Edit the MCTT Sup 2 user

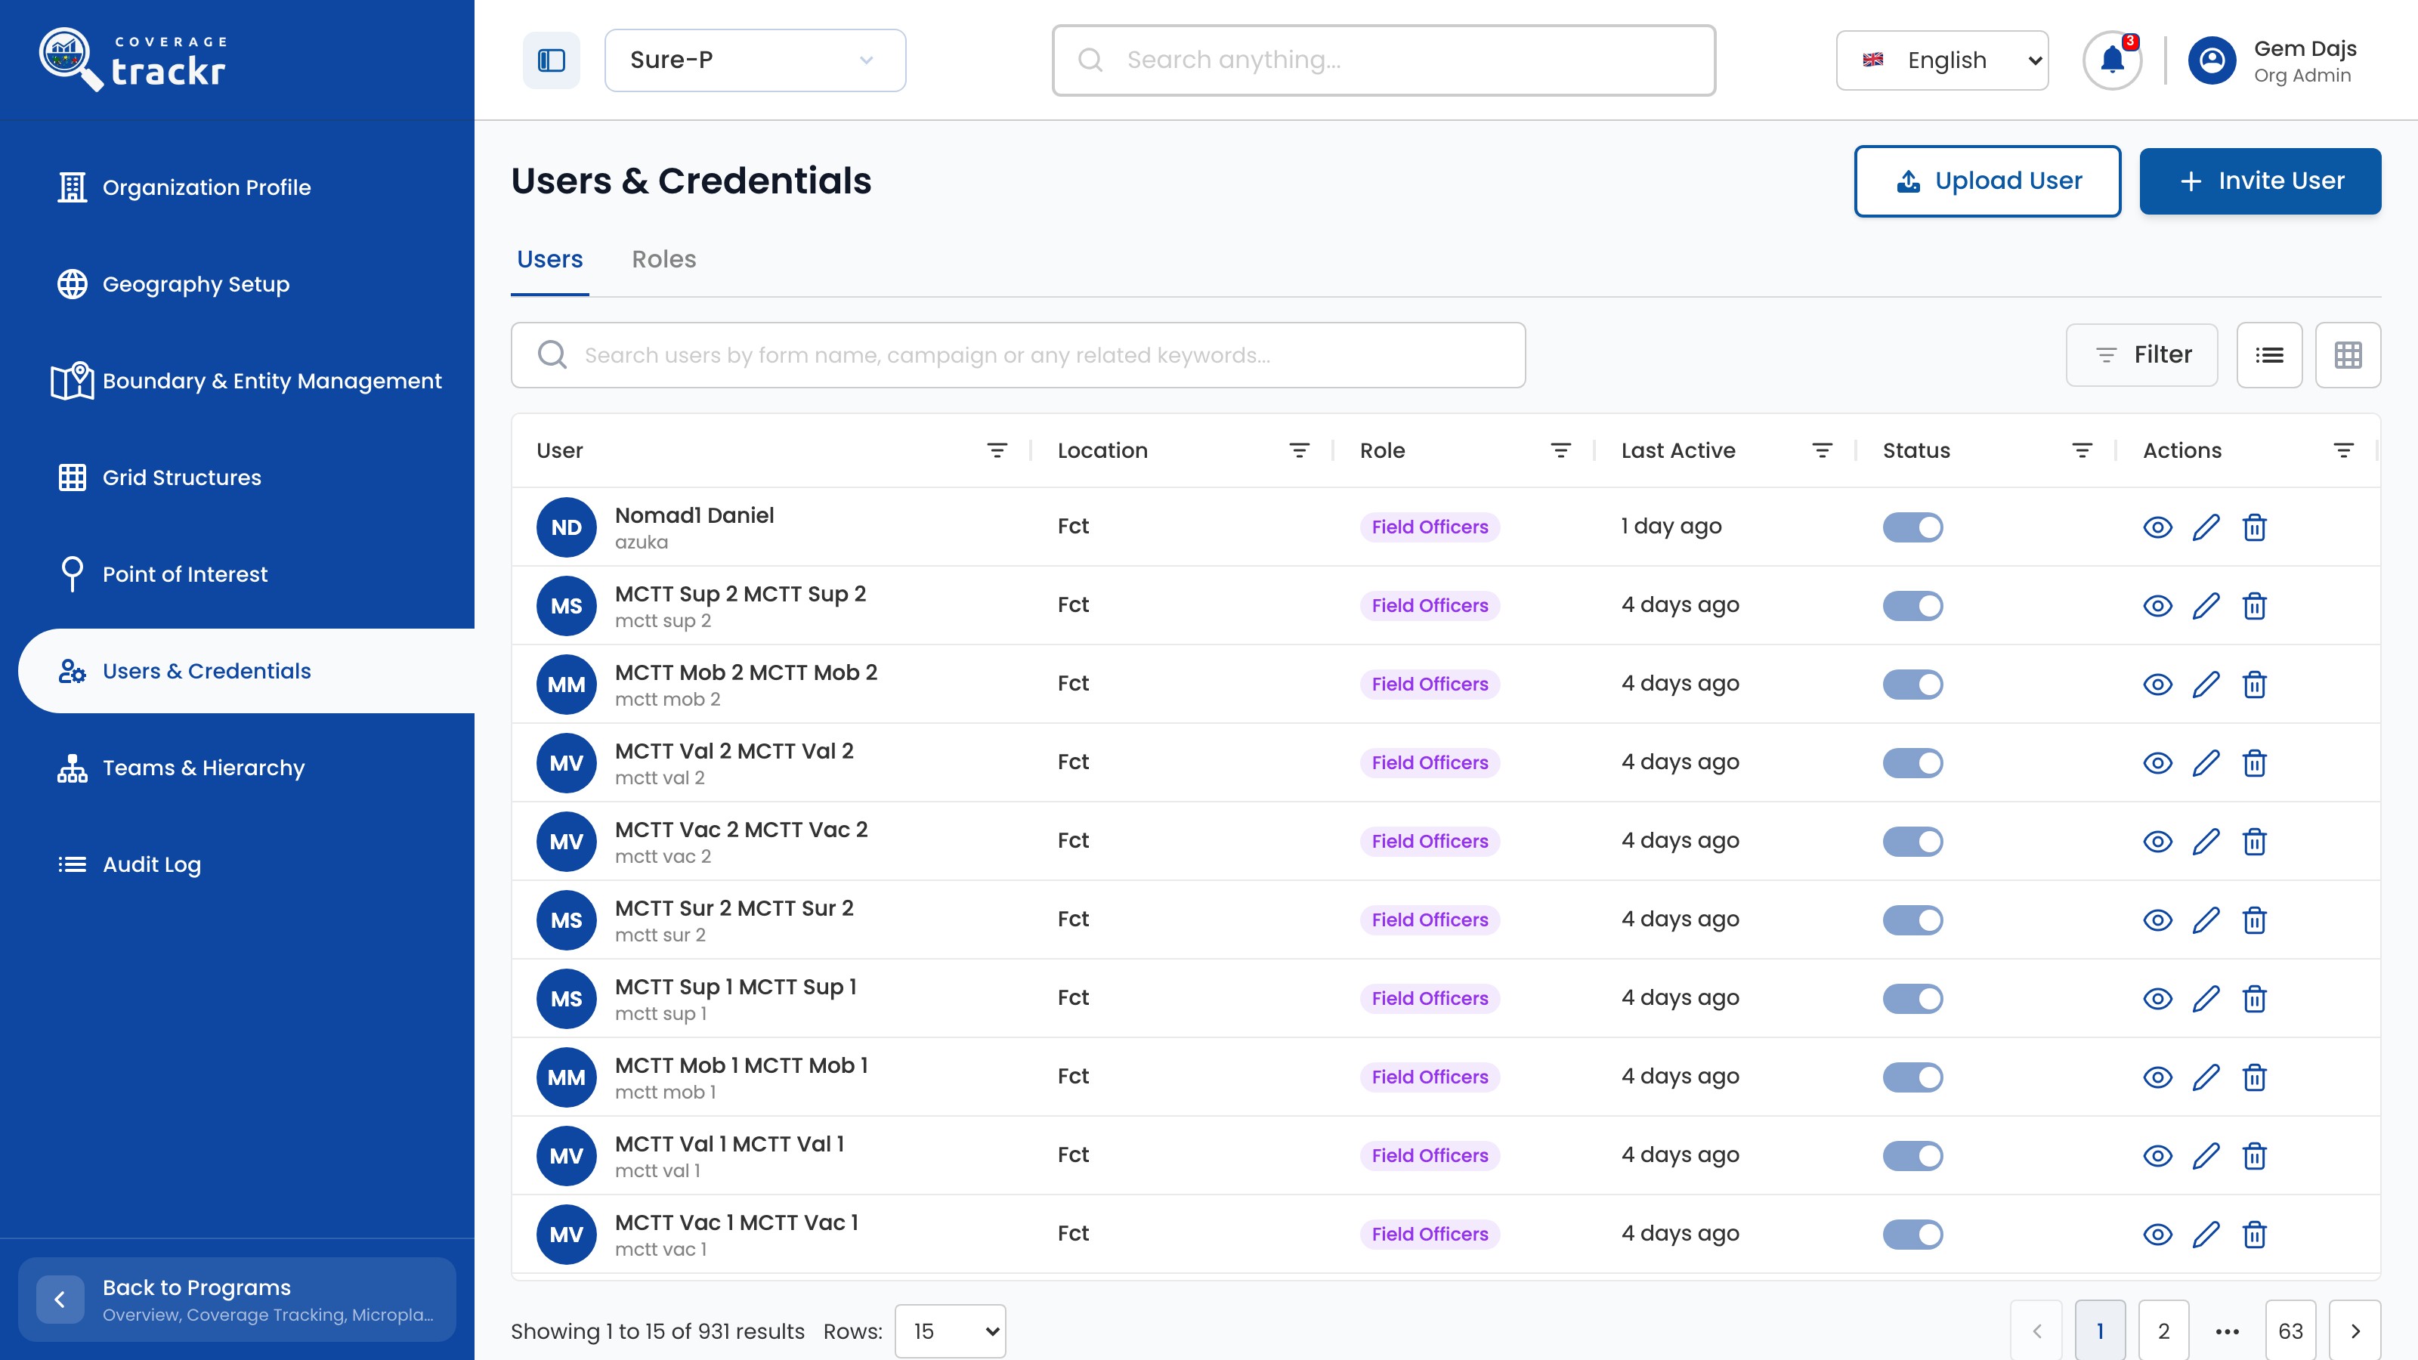2206,606
